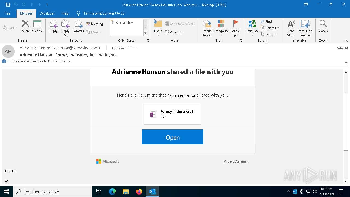Click the Follow Up flag

pos(235,28)
